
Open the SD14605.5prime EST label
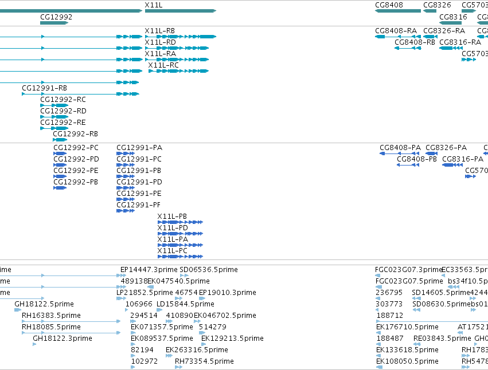[x=441, y=293]
